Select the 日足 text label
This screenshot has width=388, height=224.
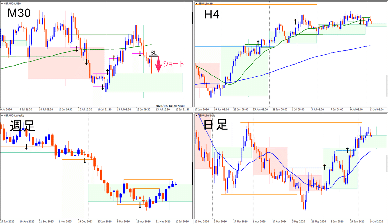click(216, 125)
